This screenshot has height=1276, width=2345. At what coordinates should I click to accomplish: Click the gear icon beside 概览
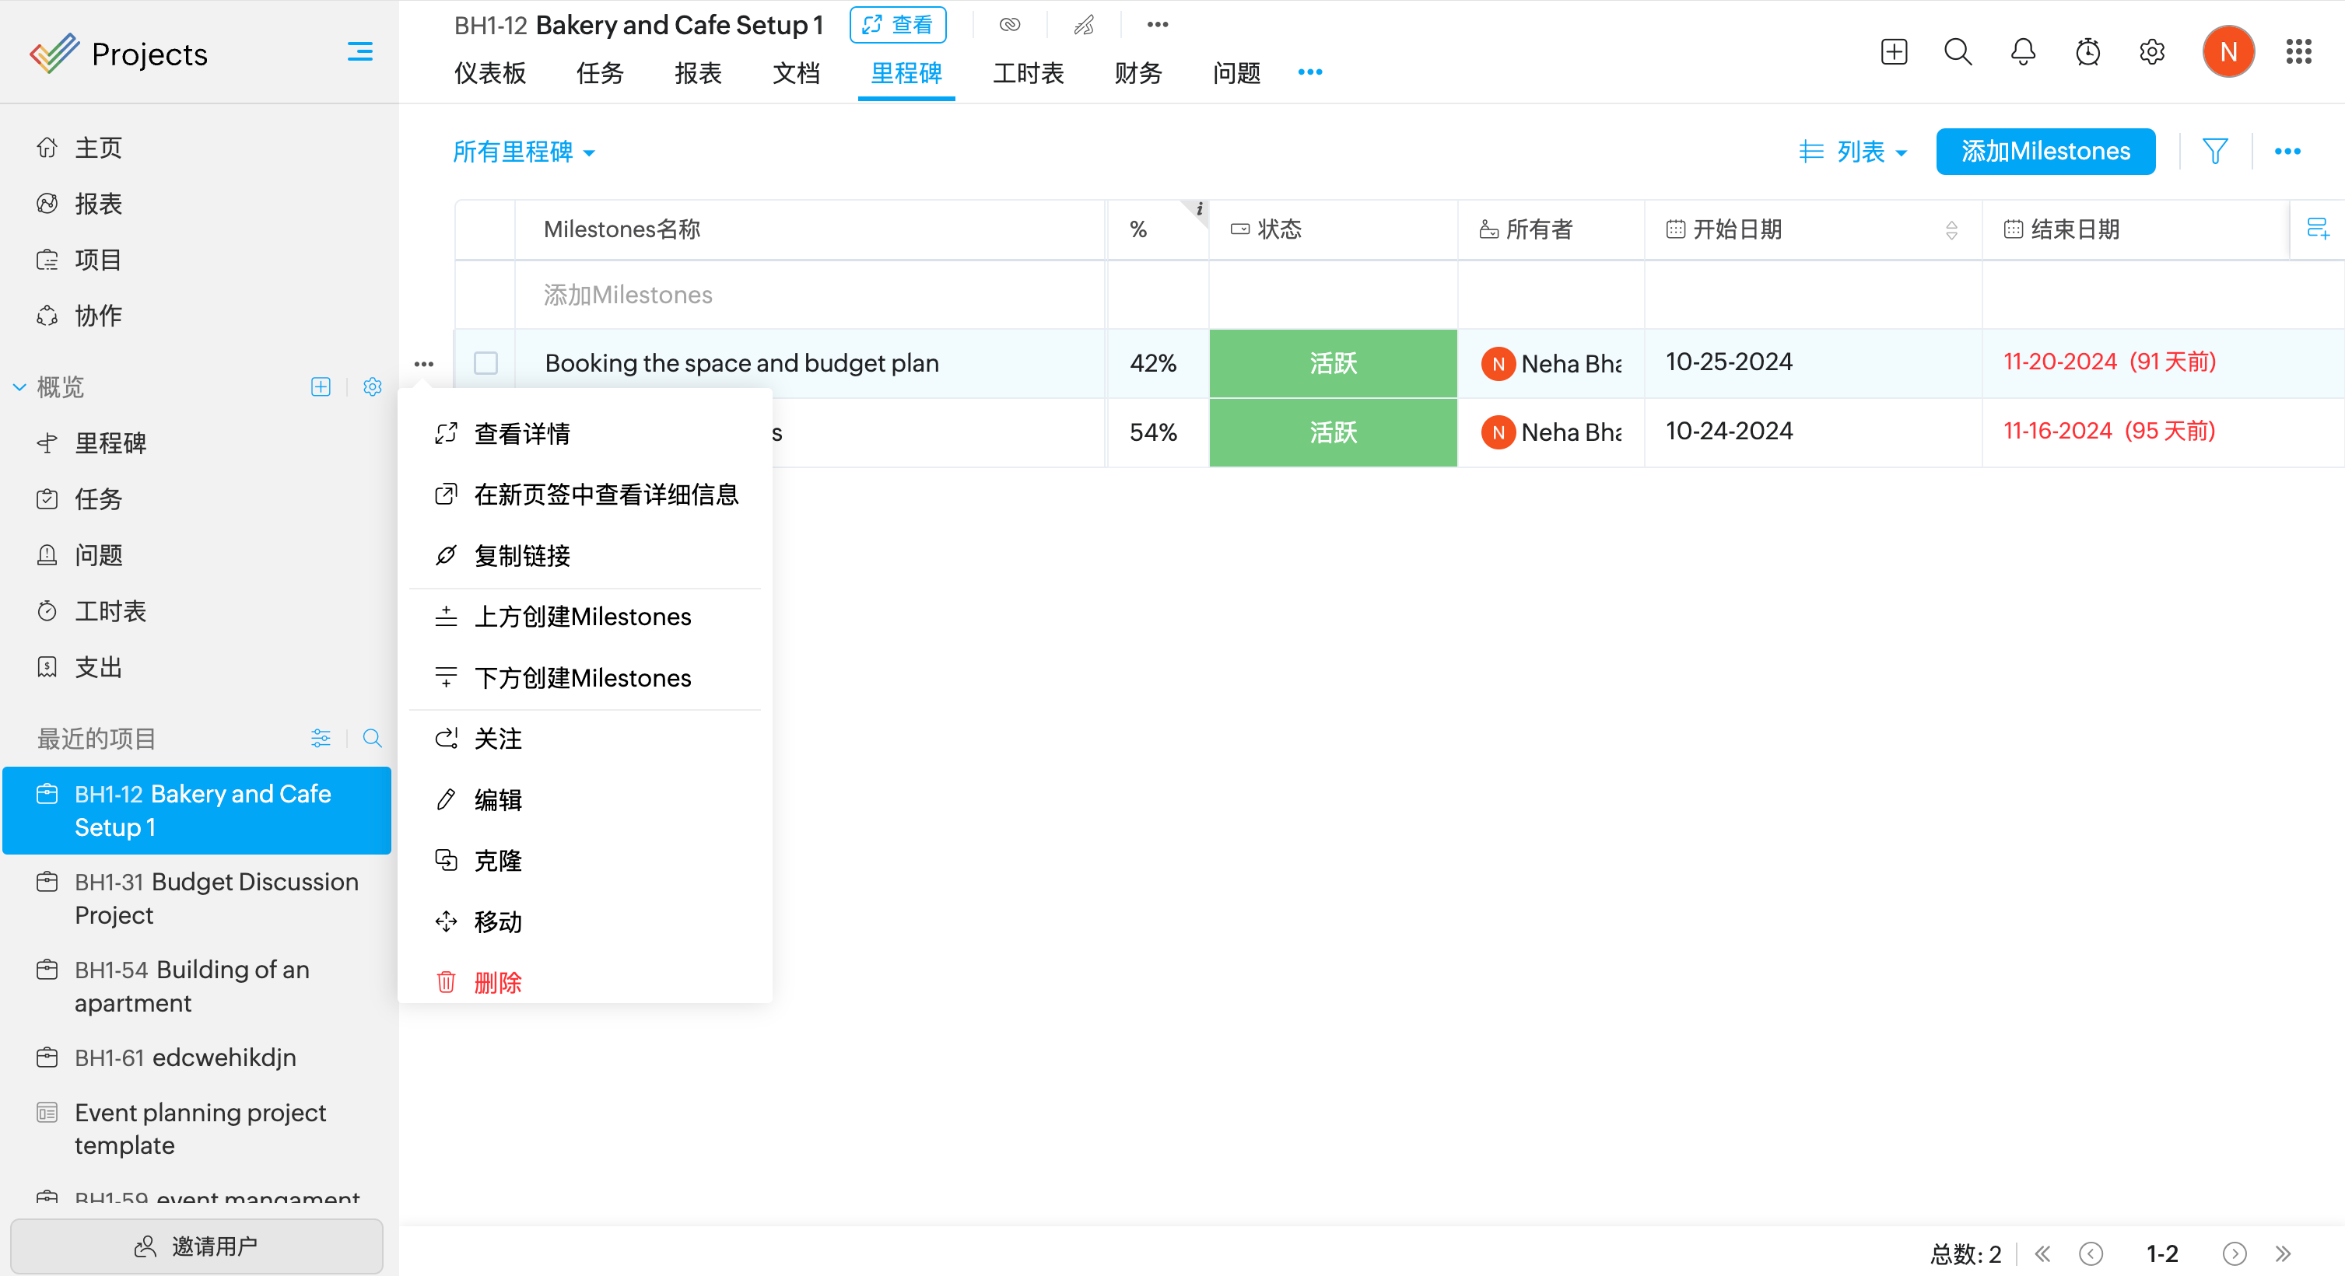click(373, 386)
